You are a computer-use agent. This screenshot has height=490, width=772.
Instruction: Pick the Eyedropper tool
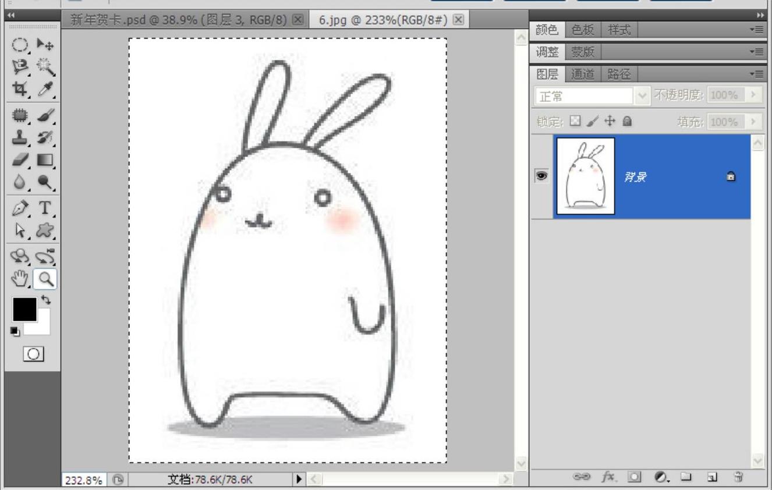pyautogui.click(x=45, y=89)
